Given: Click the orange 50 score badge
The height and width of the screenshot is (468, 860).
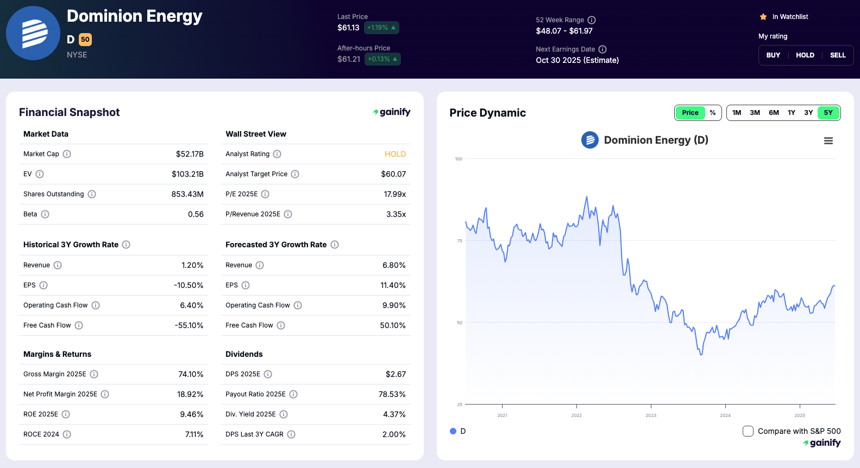Looking at the screenshot, I should (x=85, y=40).
